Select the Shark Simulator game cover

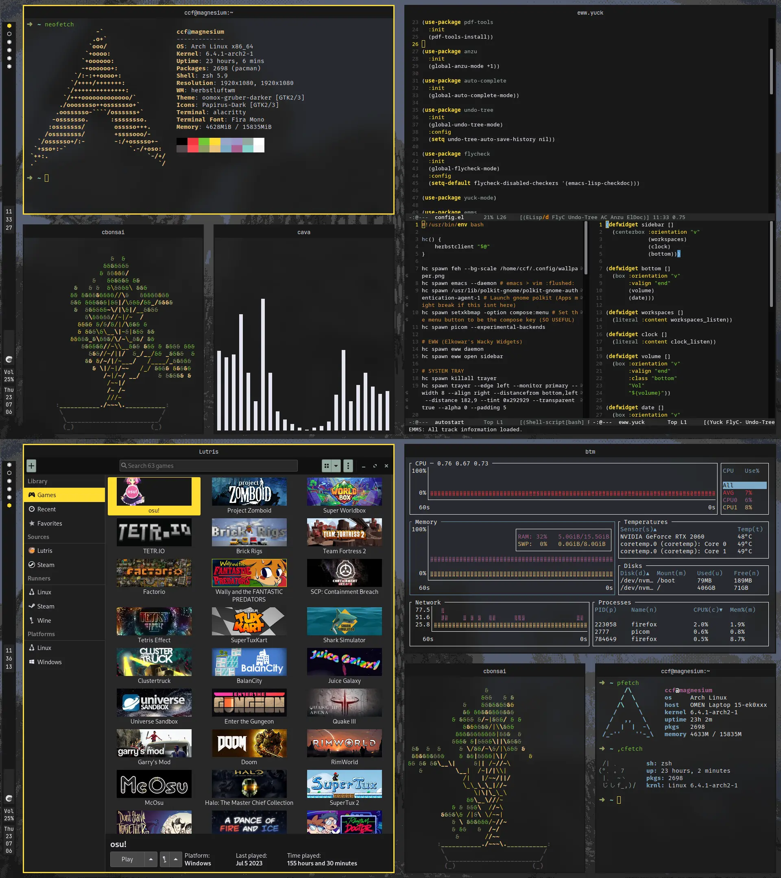click(344, 621)
